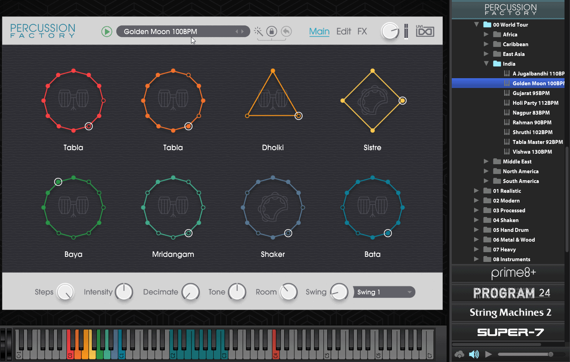The height and width of the screenshot is (362, 570).
Task: Toggle the highlighted step on the Baya ring
Action: 58,182
